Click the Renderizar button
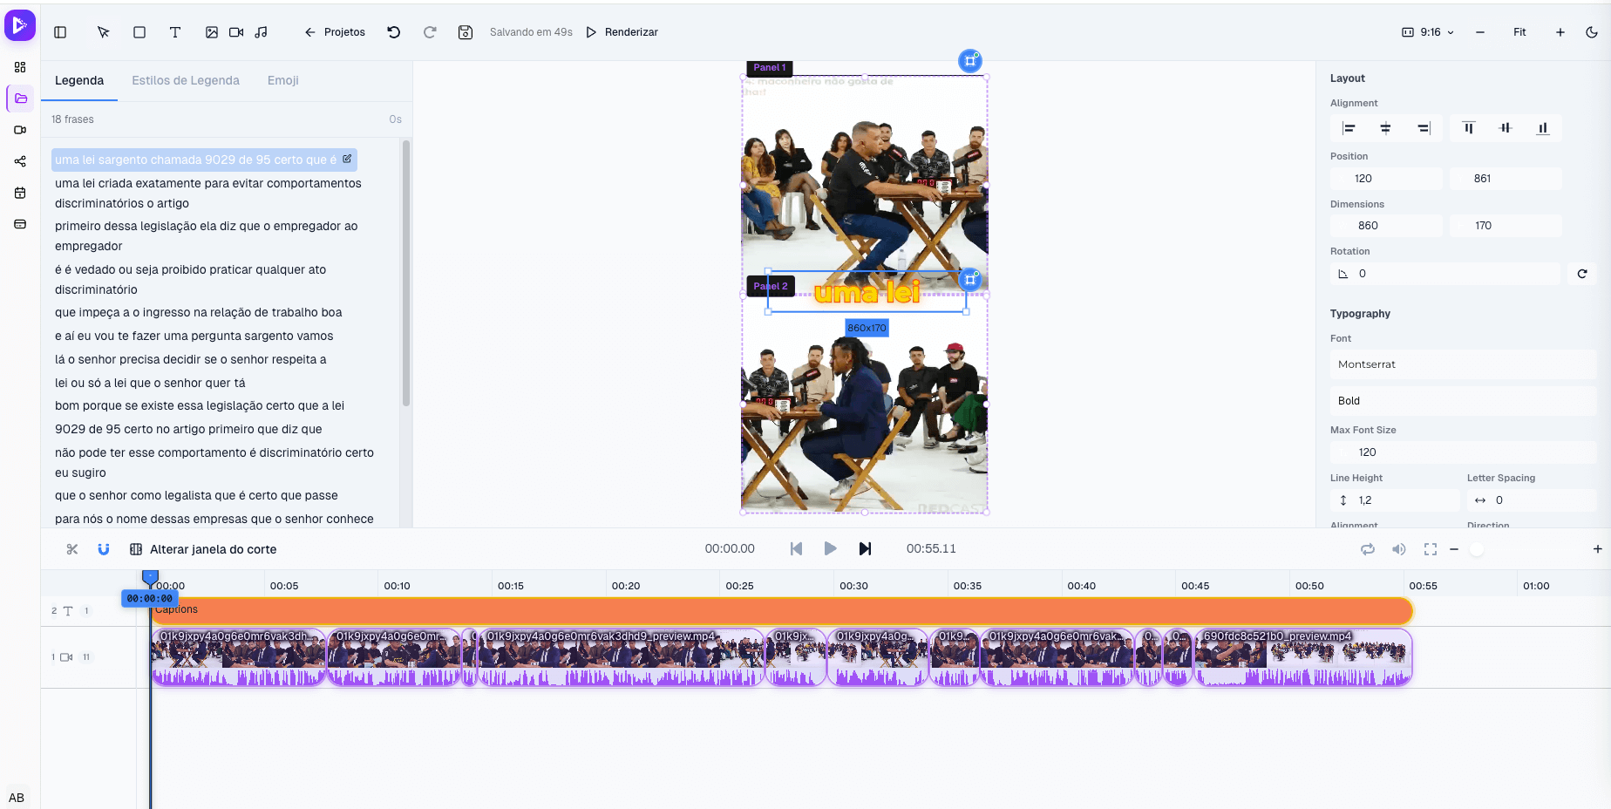This screenshot has width=1611, height=809. (622, 32)
